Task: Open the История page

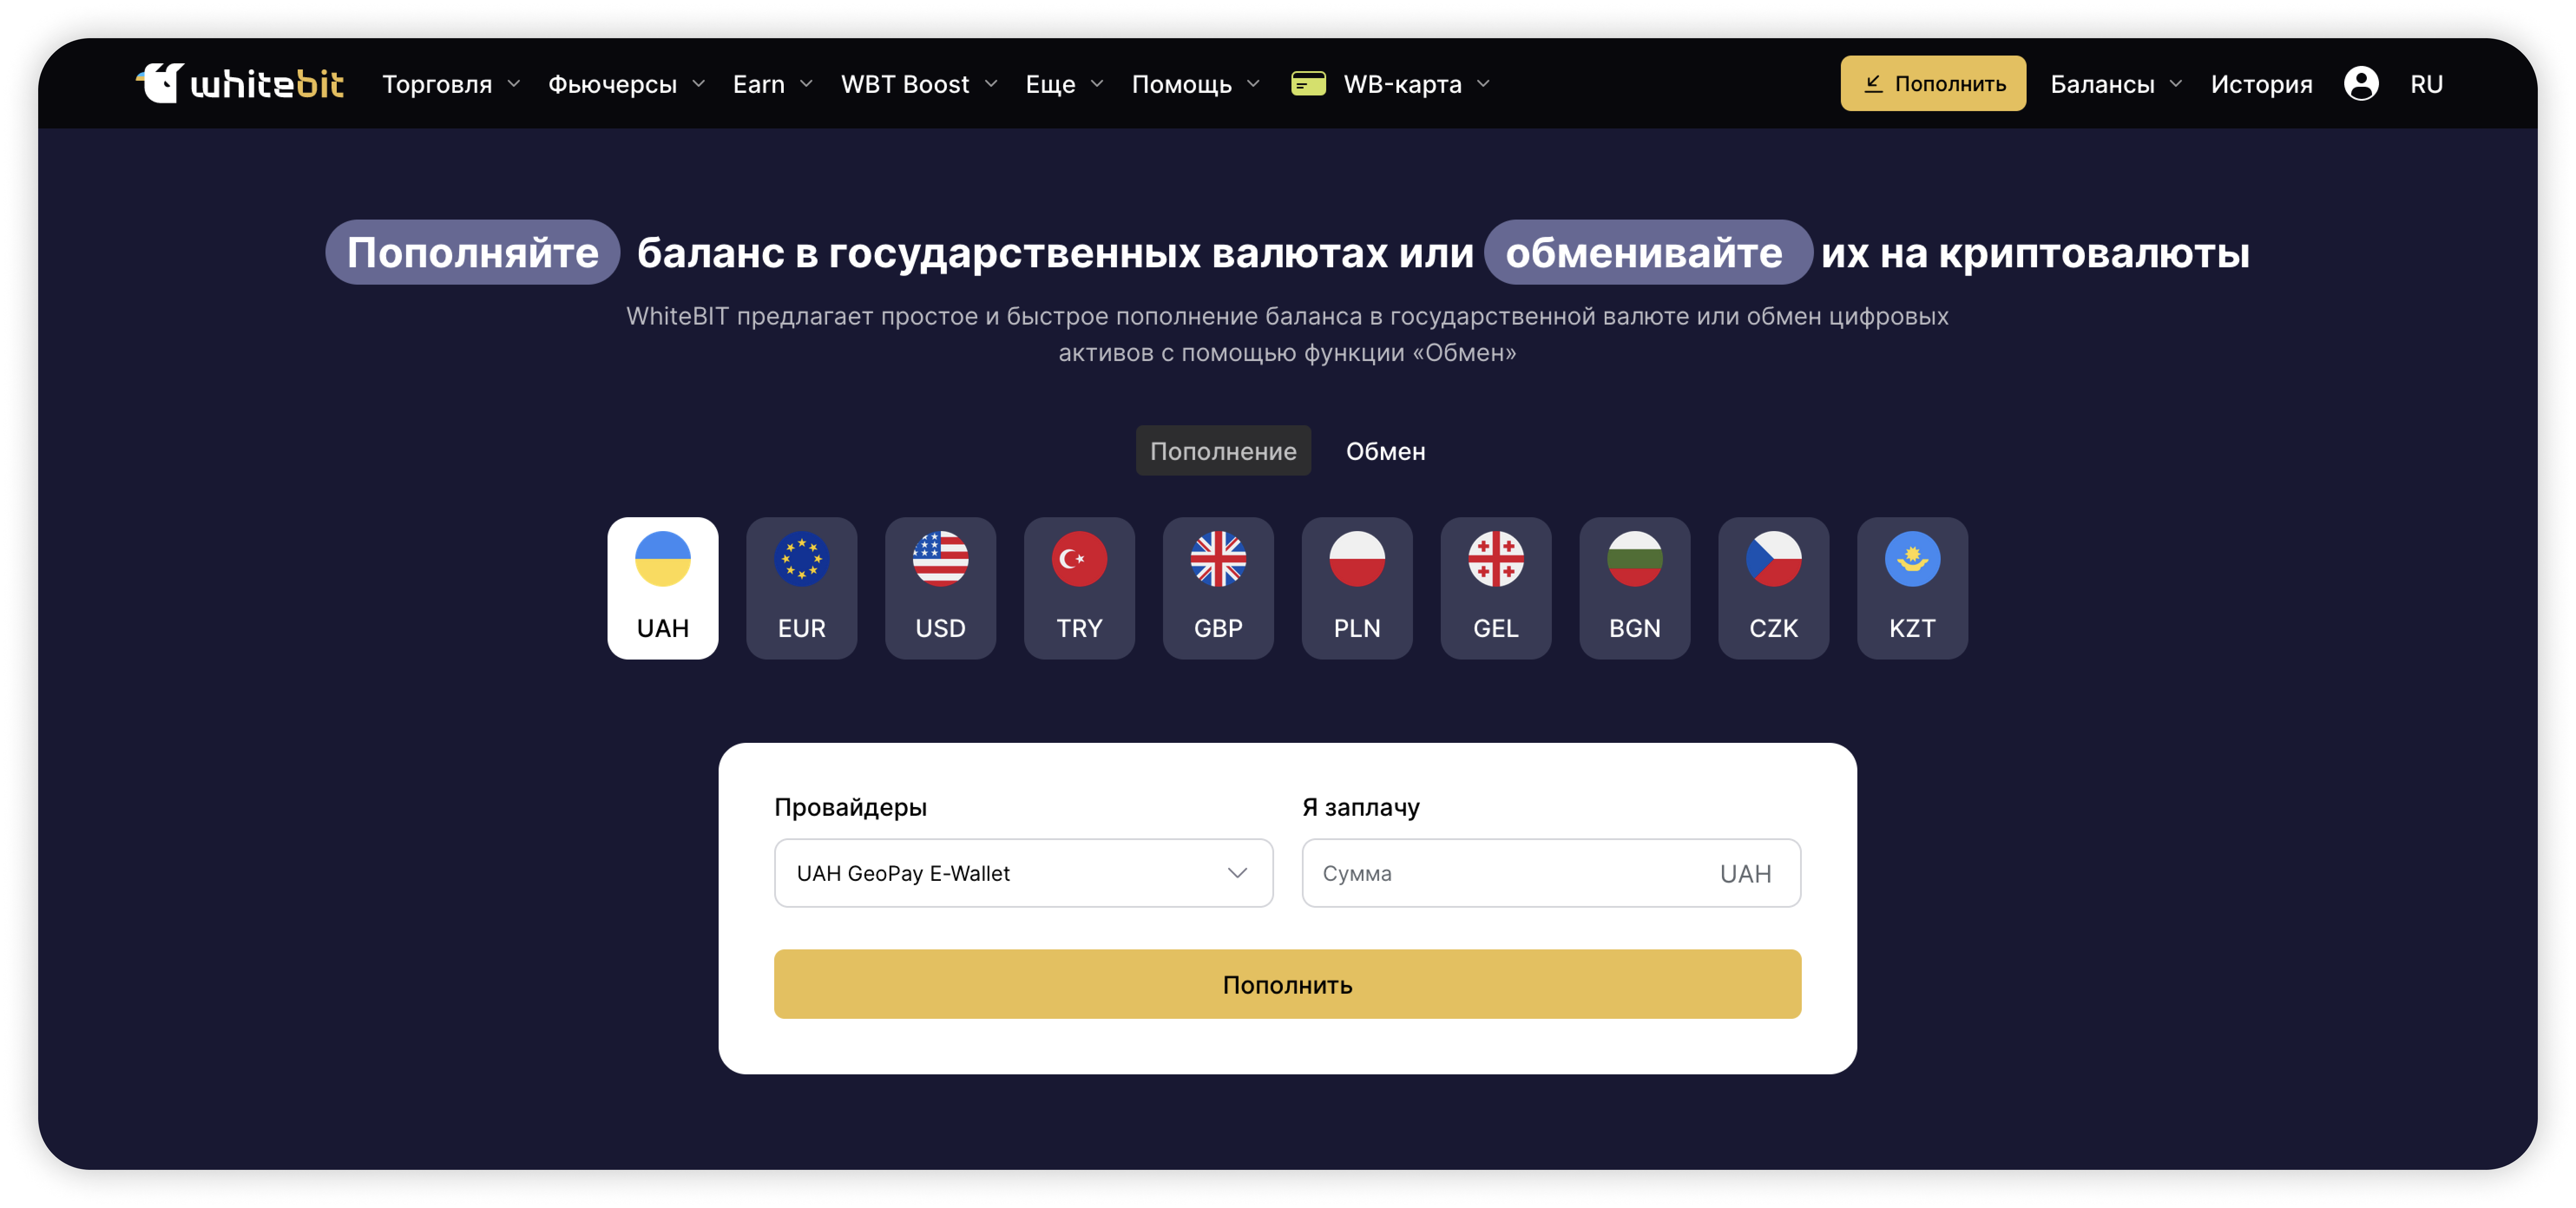Action: pos(2261,84)
